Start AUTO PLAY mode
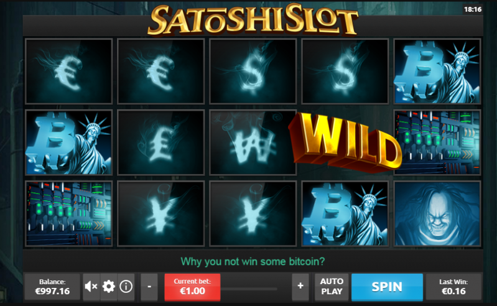The height and width of the screenshot is (306, 497). [332, 286]
